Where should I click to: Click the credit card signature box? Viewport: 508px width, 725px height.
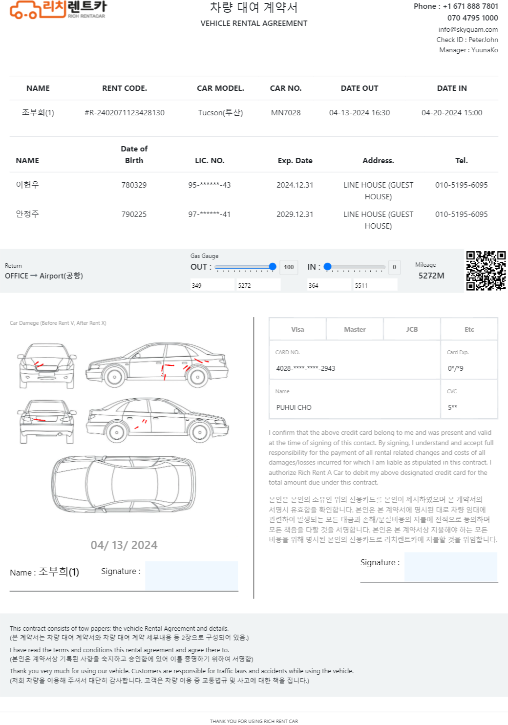click(x=451, y=567)
